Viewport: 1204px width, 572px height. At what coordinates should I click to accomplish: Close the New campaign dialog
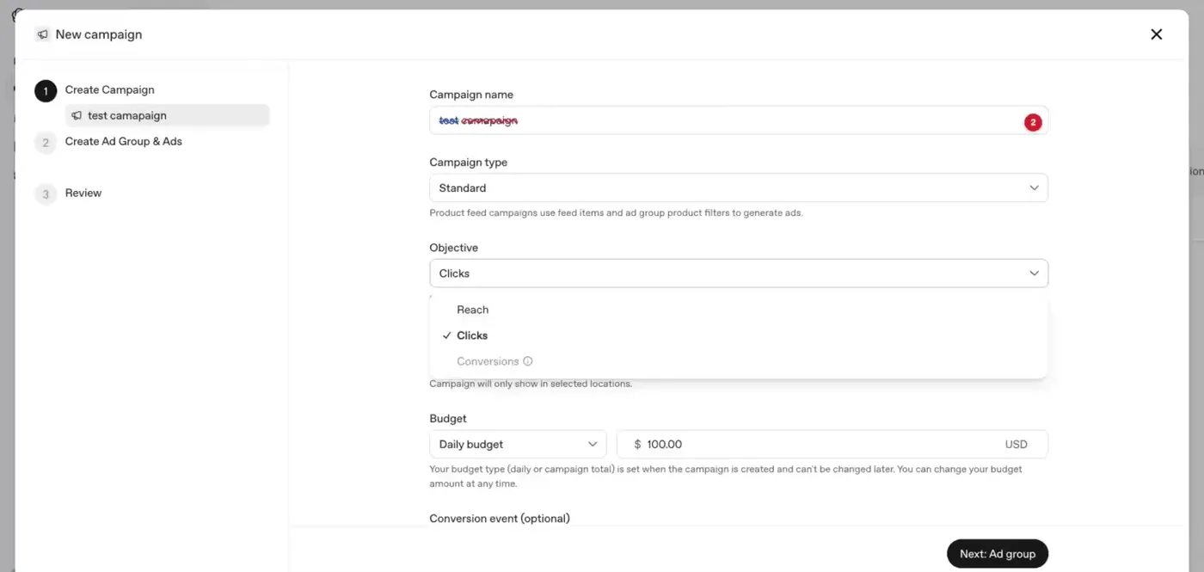(1156, 34)
